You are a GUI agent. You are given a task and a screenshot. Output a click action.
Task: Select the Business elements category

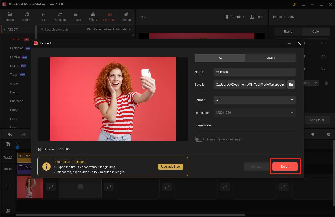(x=17, y=101)
